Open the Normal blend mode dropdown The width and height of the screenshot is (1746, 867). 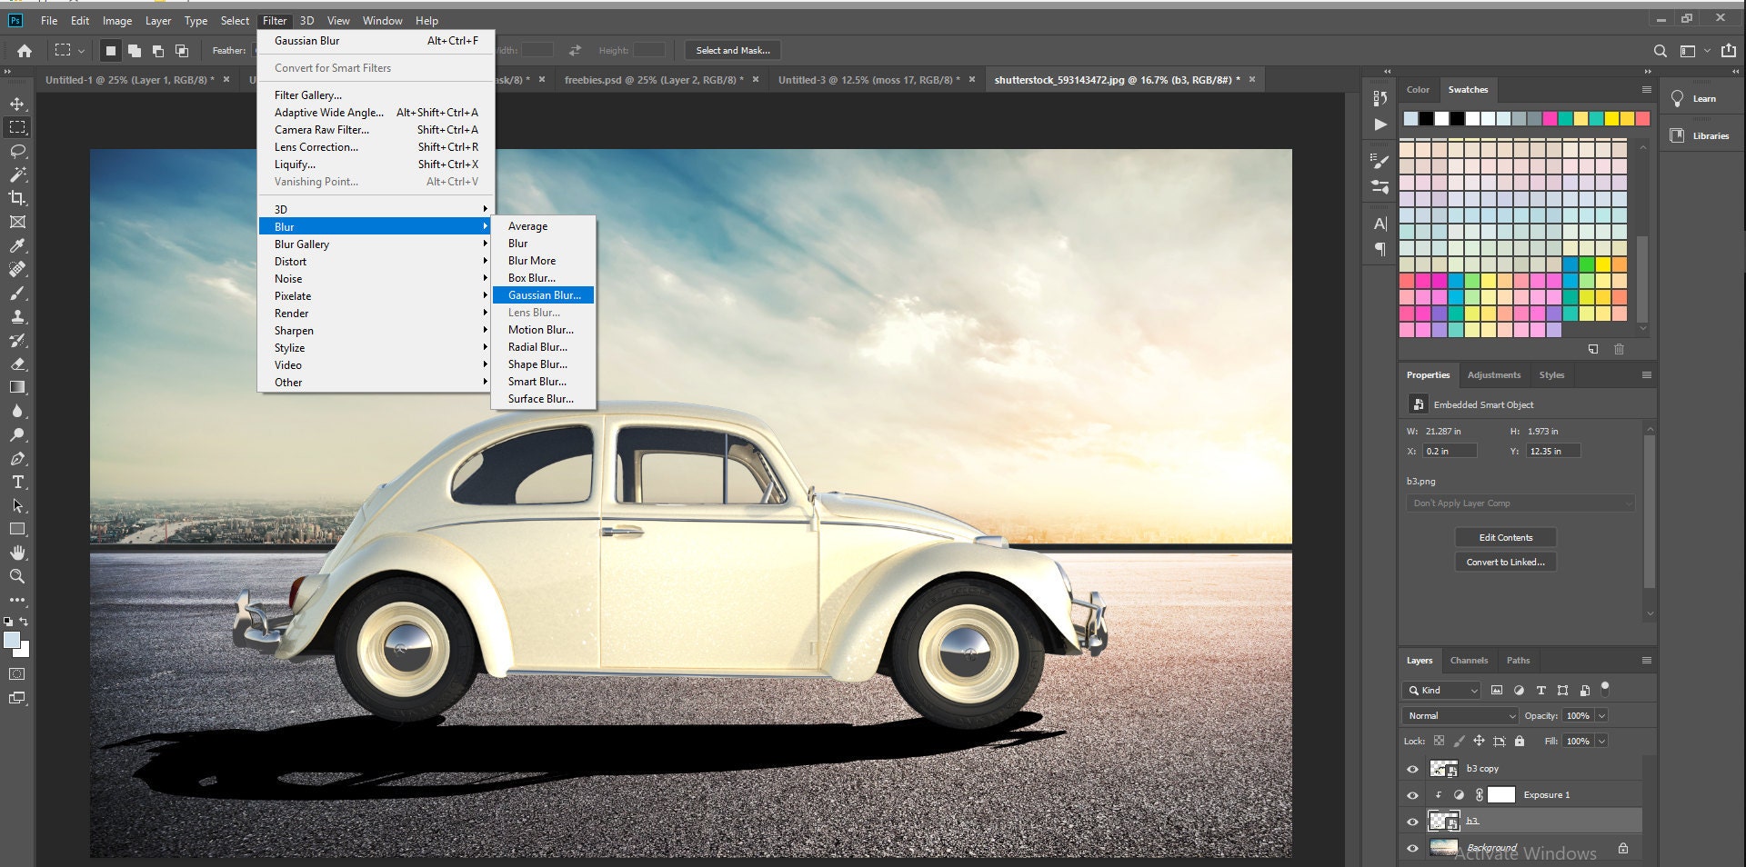(1460, 715)
